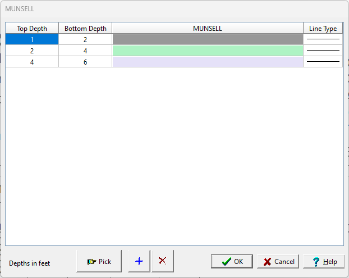Image resolution: width=349 pixels, height=278 pixels.
Task: Confirm the dialog with the OK button
Action: (x=232, y=262)
